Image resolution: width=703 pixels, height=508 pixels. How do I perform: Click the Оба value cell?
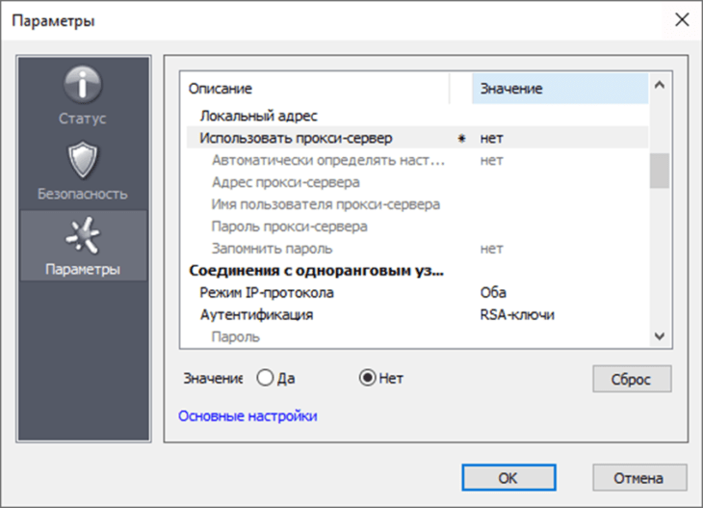click(493, 292)
